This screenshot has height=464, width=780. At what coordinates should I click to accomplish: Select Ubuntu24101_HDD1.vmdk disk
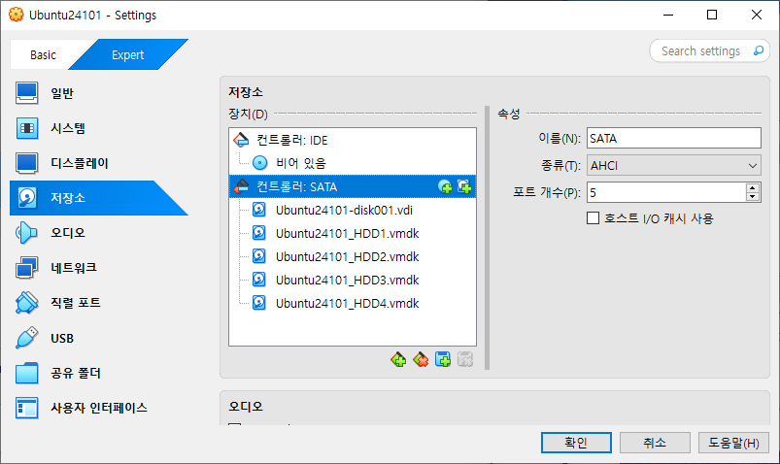tap(353, 233)
